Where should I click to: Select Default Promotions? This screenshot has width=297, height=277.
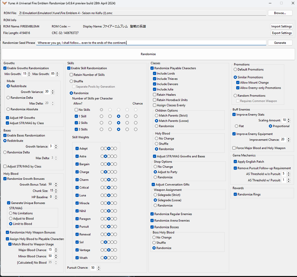[235, 69]
